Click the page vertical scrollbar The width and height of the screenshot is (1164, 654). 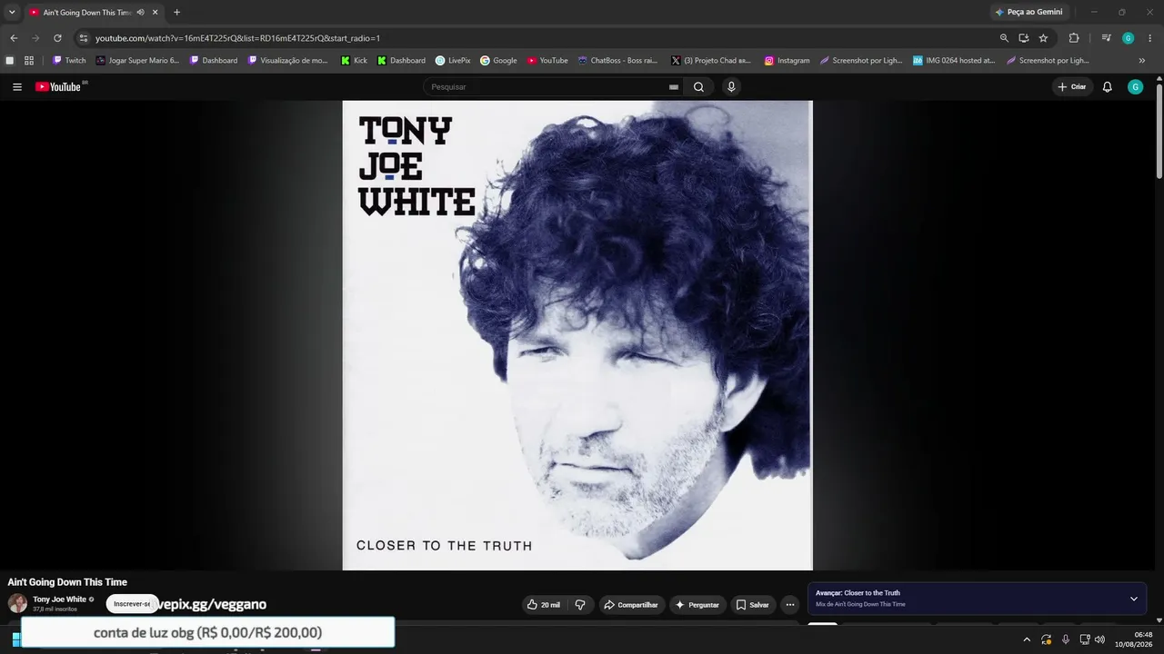[1159, 130]
